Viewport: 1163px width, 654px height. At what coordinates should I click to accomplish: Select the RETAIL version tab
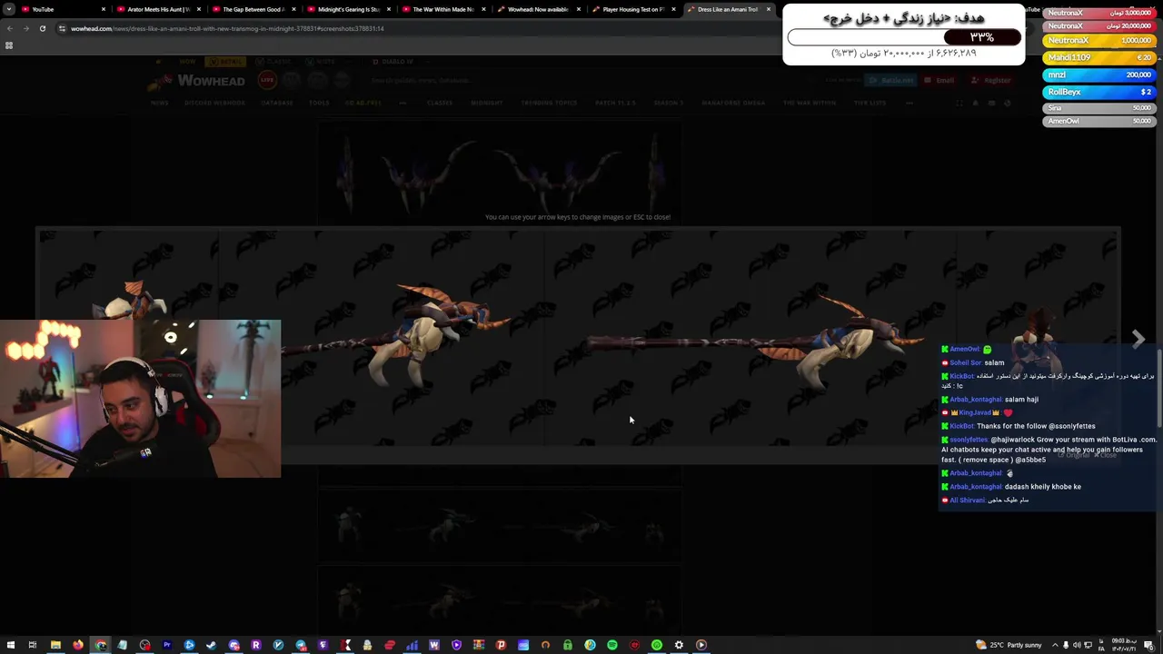224,62
